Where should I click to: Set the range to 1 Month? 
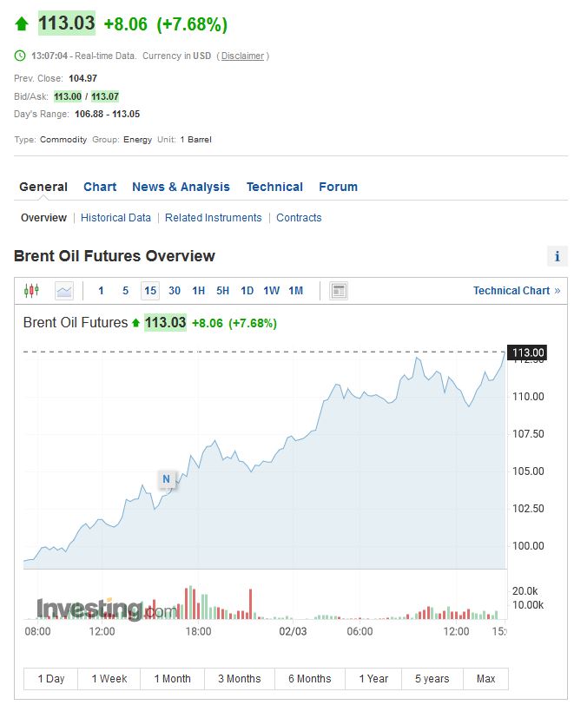coord(172,679)
